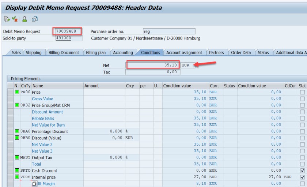
Task: Switch to the Shipping tab
Action: tap(34, 53)
